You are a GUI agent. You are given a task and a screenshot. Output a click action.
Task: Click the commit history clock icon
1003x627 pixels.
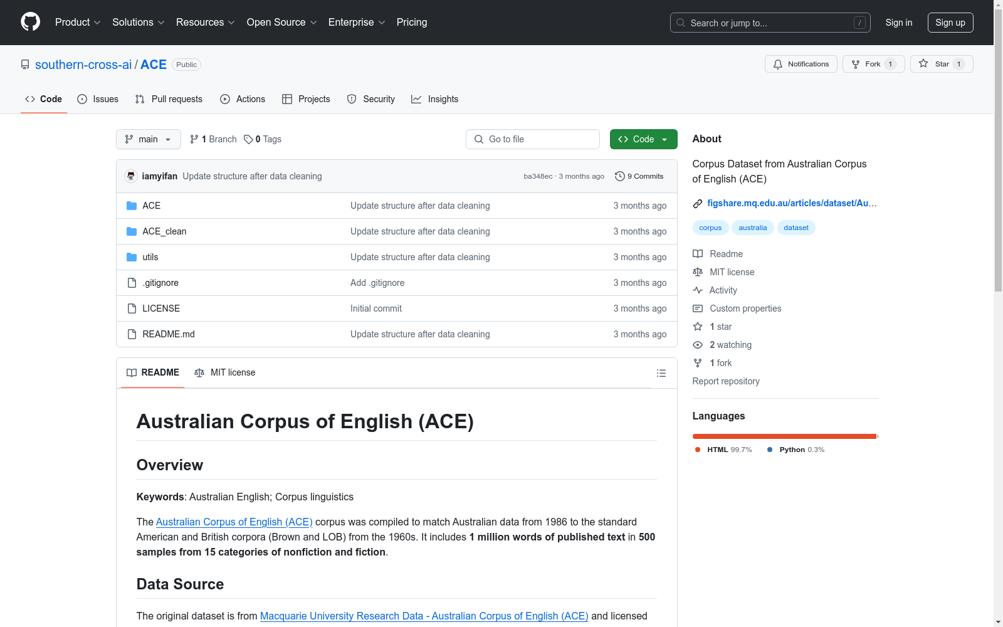619,176
